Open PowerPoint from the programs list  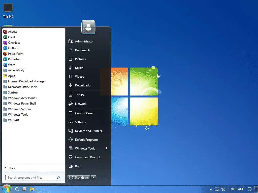34,54
